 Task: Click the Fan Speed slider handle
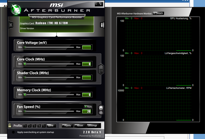pos(25,111)
